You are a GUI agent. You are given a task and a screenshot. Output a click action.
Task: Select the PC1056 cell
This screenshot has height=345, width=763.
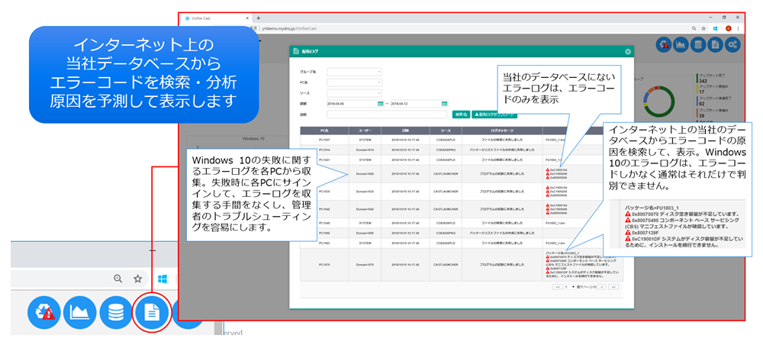tap(324, 233)
